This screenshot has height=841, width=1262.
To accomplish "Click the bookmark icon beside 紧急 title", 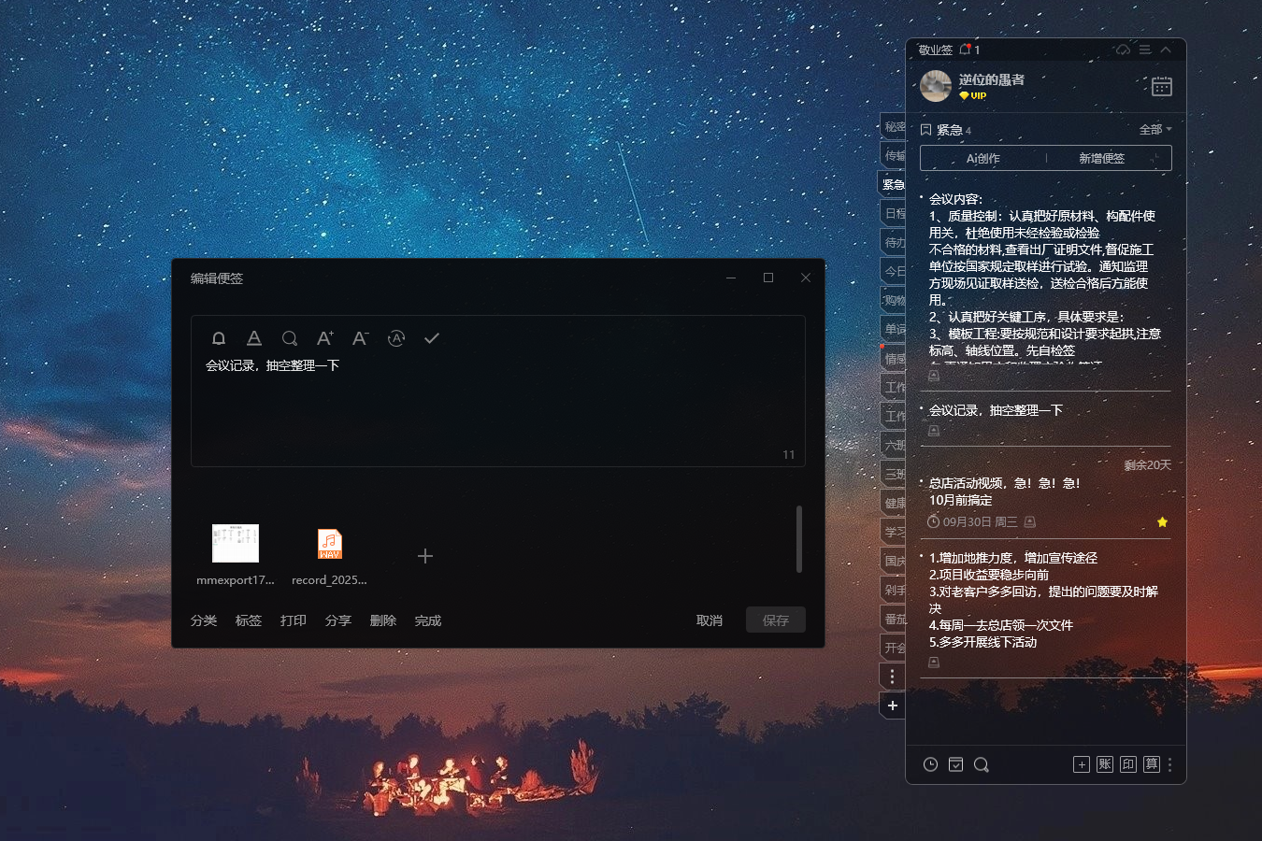I will tap(926, 130).
